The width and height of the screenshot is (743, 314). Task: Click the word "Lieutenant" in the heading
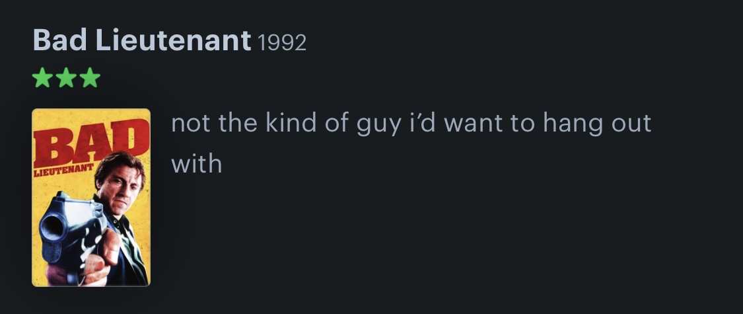click(173, 42)
